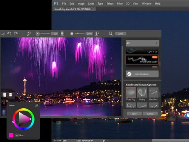Screen dimensions: 189x142
Task: Click the orange badge on Smoke and Steam
Action: point(155,57)
